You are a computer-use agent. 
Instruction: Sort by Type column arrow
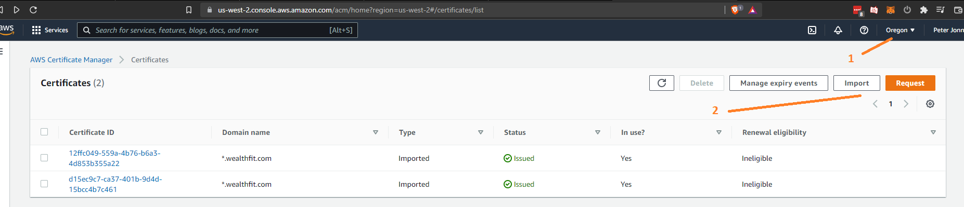(x=481, y=132)
